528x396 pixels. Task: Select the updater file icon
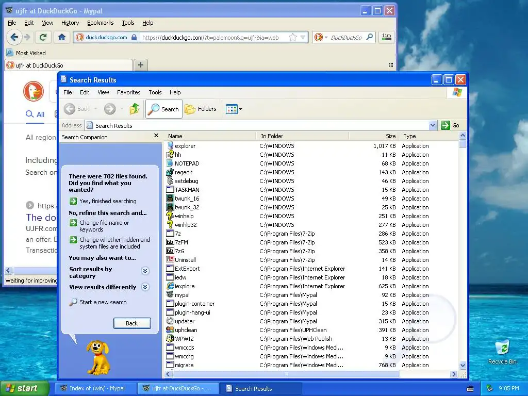[170, 321]
